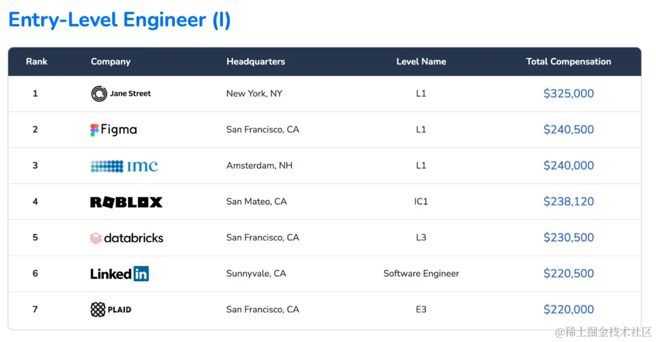Click the Amsterdam, NH headquarters cell

(259, 165)
